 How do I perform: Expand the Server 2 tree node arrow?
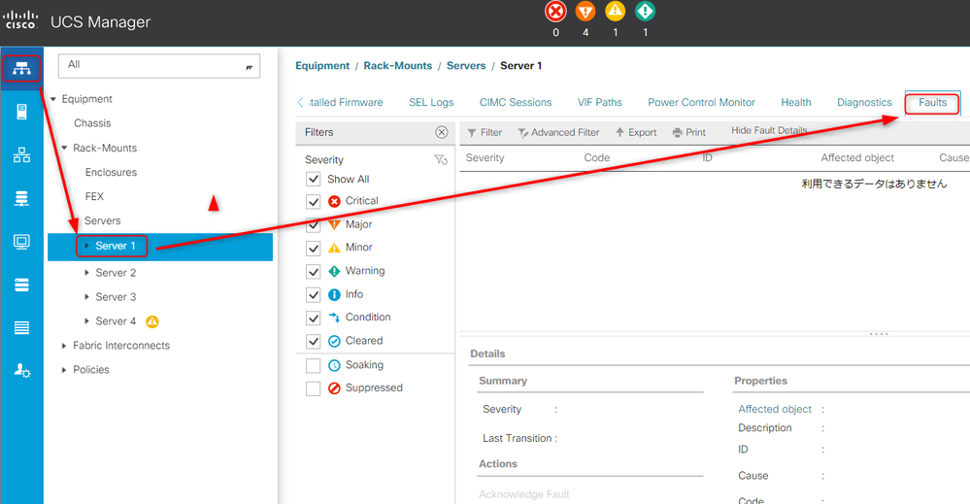point(86,273)
